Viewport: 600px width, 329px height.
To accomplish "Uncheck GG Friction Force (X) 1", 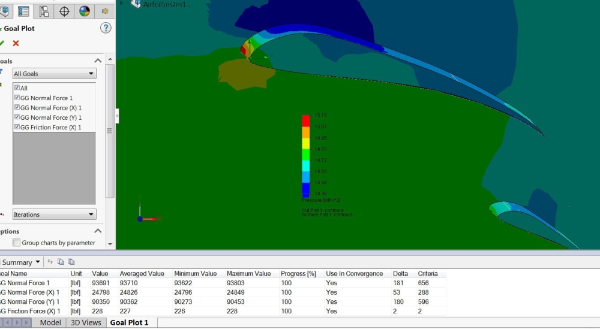I will (17, 127).
